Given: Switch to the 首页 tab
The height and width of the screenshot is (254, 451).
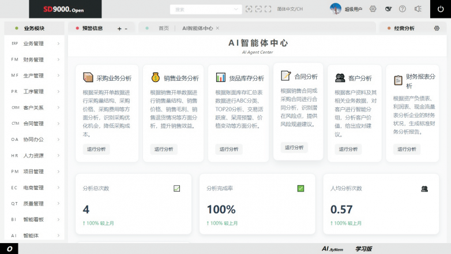Looking at the screenshot, I should pyautogui.click(x=164, y=28).
